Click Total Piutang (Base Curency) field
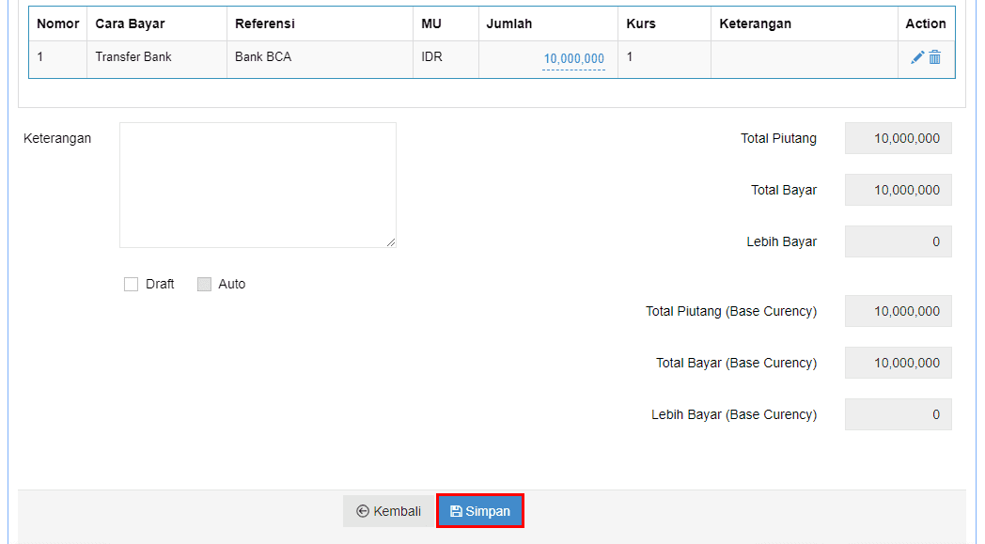Viewport: 985px width, 544px height. coord(898,311)
